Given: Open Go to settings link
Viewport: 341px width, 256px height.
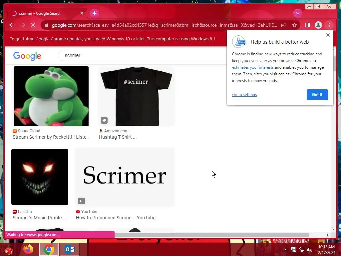Looking at the screenshot, I should (244, 95).
